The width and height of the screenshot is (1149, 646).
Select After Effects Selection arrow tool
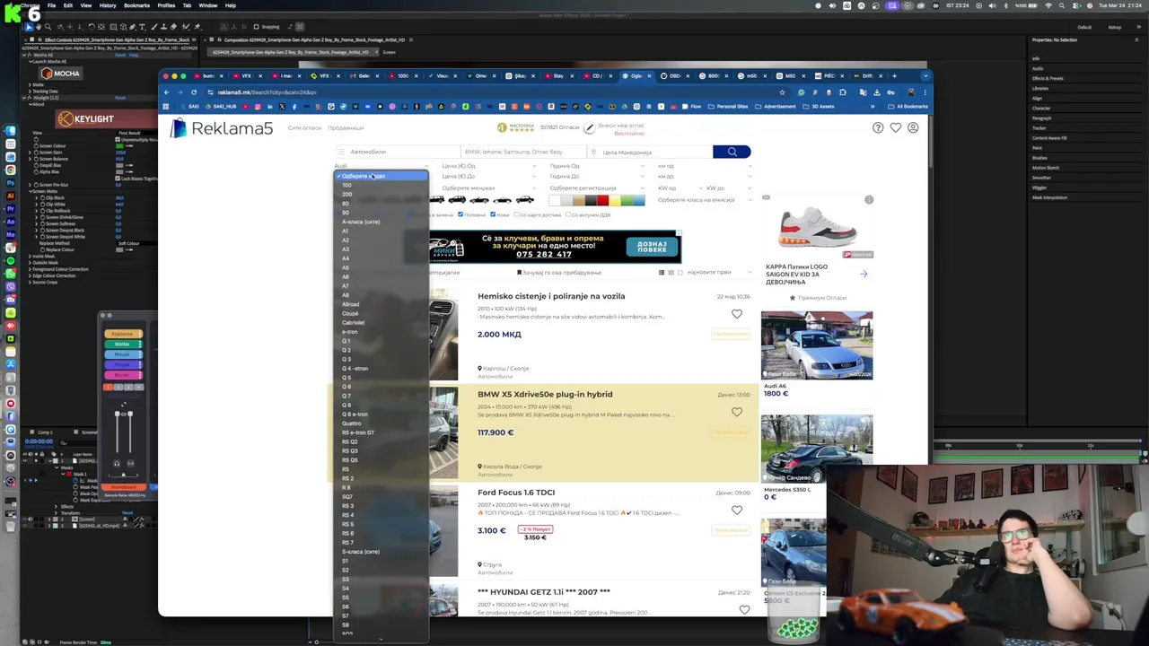[29, 27]
